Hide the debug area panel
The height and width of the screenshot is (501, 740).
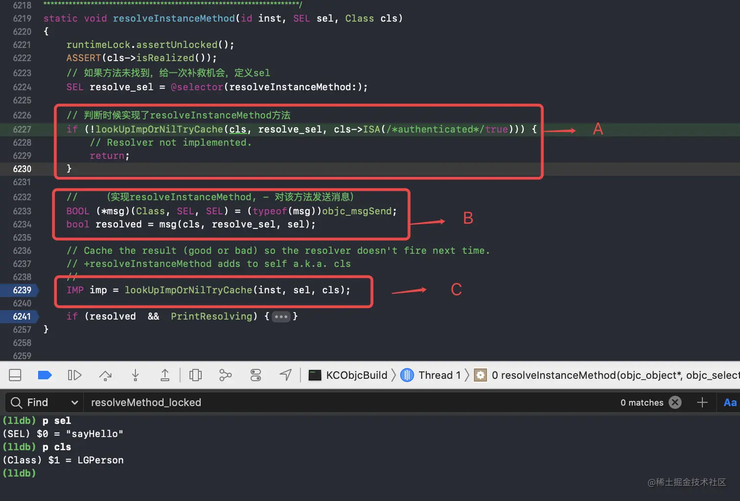(x=15, y=375)
